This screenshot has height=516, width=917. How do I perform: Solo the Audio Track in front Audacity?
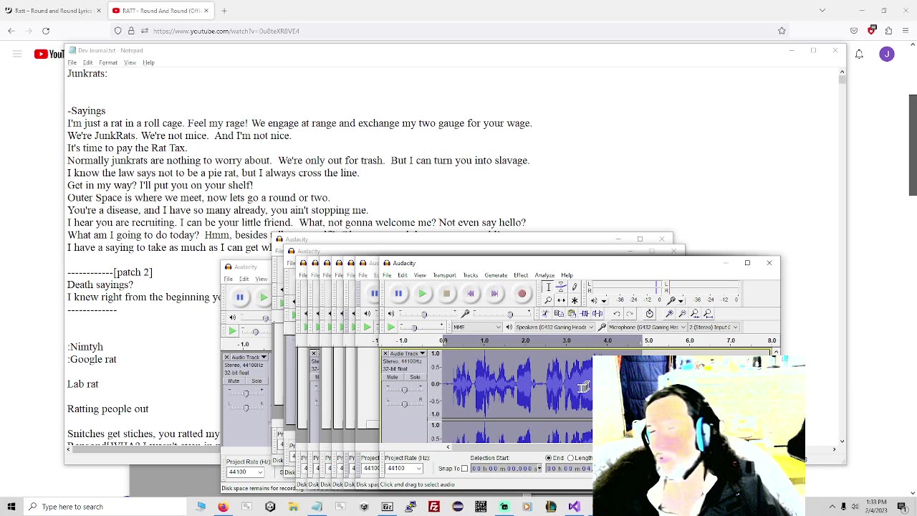(415, 377)
